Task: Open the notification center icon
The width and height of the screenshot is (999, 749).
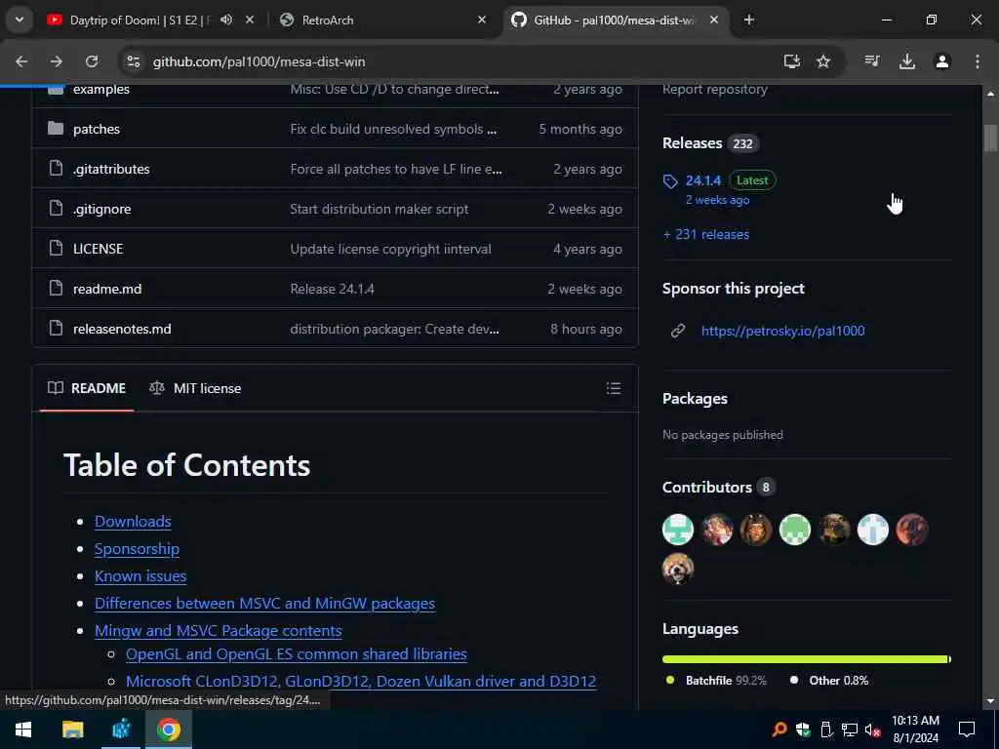Action: 967,729
